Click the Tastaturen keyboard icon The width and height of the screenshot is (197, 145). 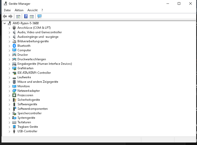tap(14, 122)
